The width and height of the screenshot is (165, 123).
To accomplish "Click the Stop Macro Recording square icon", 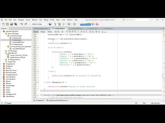I will [99, 32].
